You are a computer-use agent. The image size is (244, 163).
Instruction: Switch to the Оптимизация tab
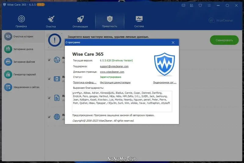[80, 21]
